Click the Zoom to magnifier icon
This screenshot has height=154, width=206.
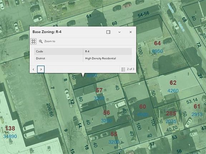coord(41,41)
